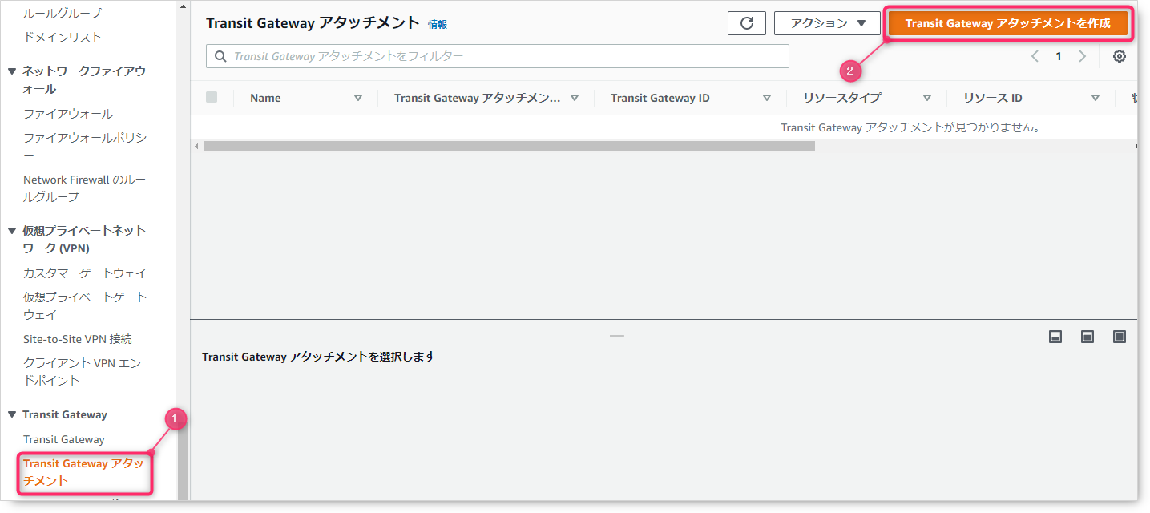
Task: Click Transit Gateway アタッチメントを作成 button
Action: 1008,23
